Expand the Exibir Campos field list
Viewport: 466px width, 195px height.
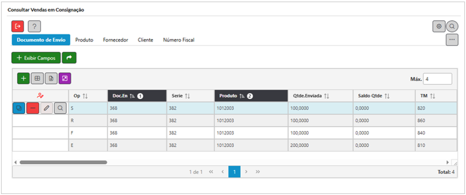[36, 58]
